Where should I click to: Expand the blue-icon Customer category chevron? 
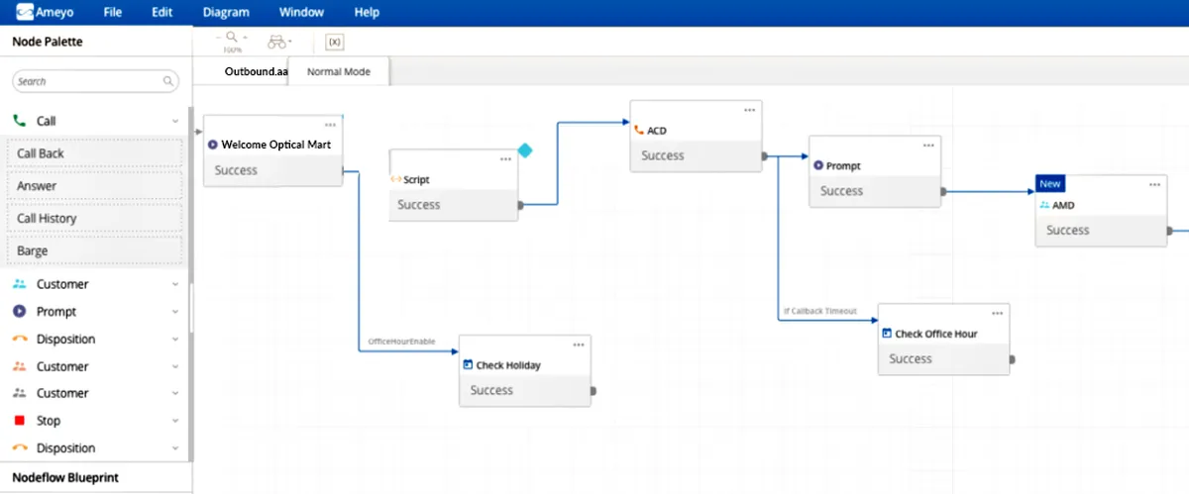pos(175,284)
